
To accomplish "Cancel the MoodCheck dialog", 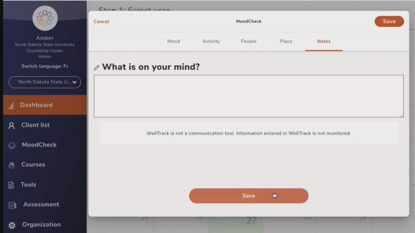I will tap(101, 22).
